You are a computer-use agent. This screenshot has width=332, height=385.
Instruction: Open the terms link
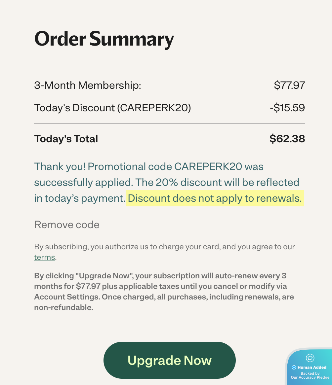coord(44,257)
